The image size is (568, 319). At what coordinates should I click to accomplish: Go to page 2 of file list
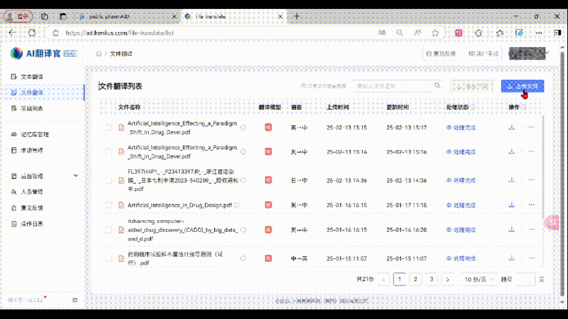(x=416, y=279)
